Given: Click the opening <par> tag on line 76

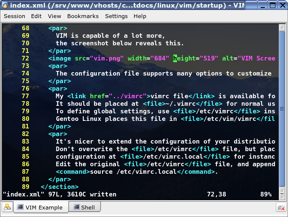Looking at the screenshot, I should pyautogui.click(x=58, y=89).
